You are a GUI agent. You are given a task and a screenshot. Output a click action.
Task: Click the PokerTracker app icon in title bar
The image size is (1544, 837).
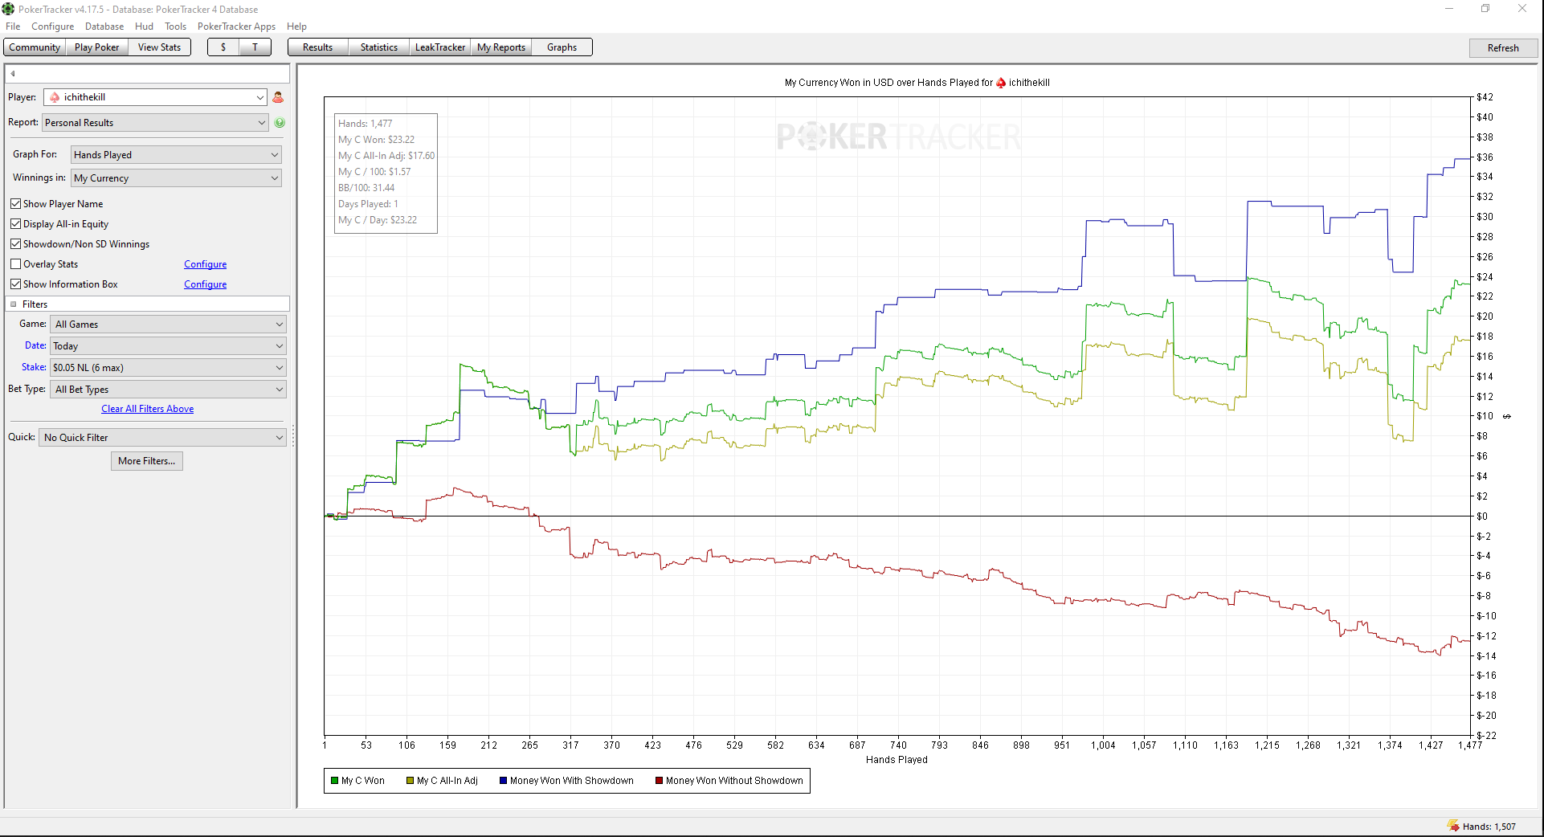(x=9, y=9)
